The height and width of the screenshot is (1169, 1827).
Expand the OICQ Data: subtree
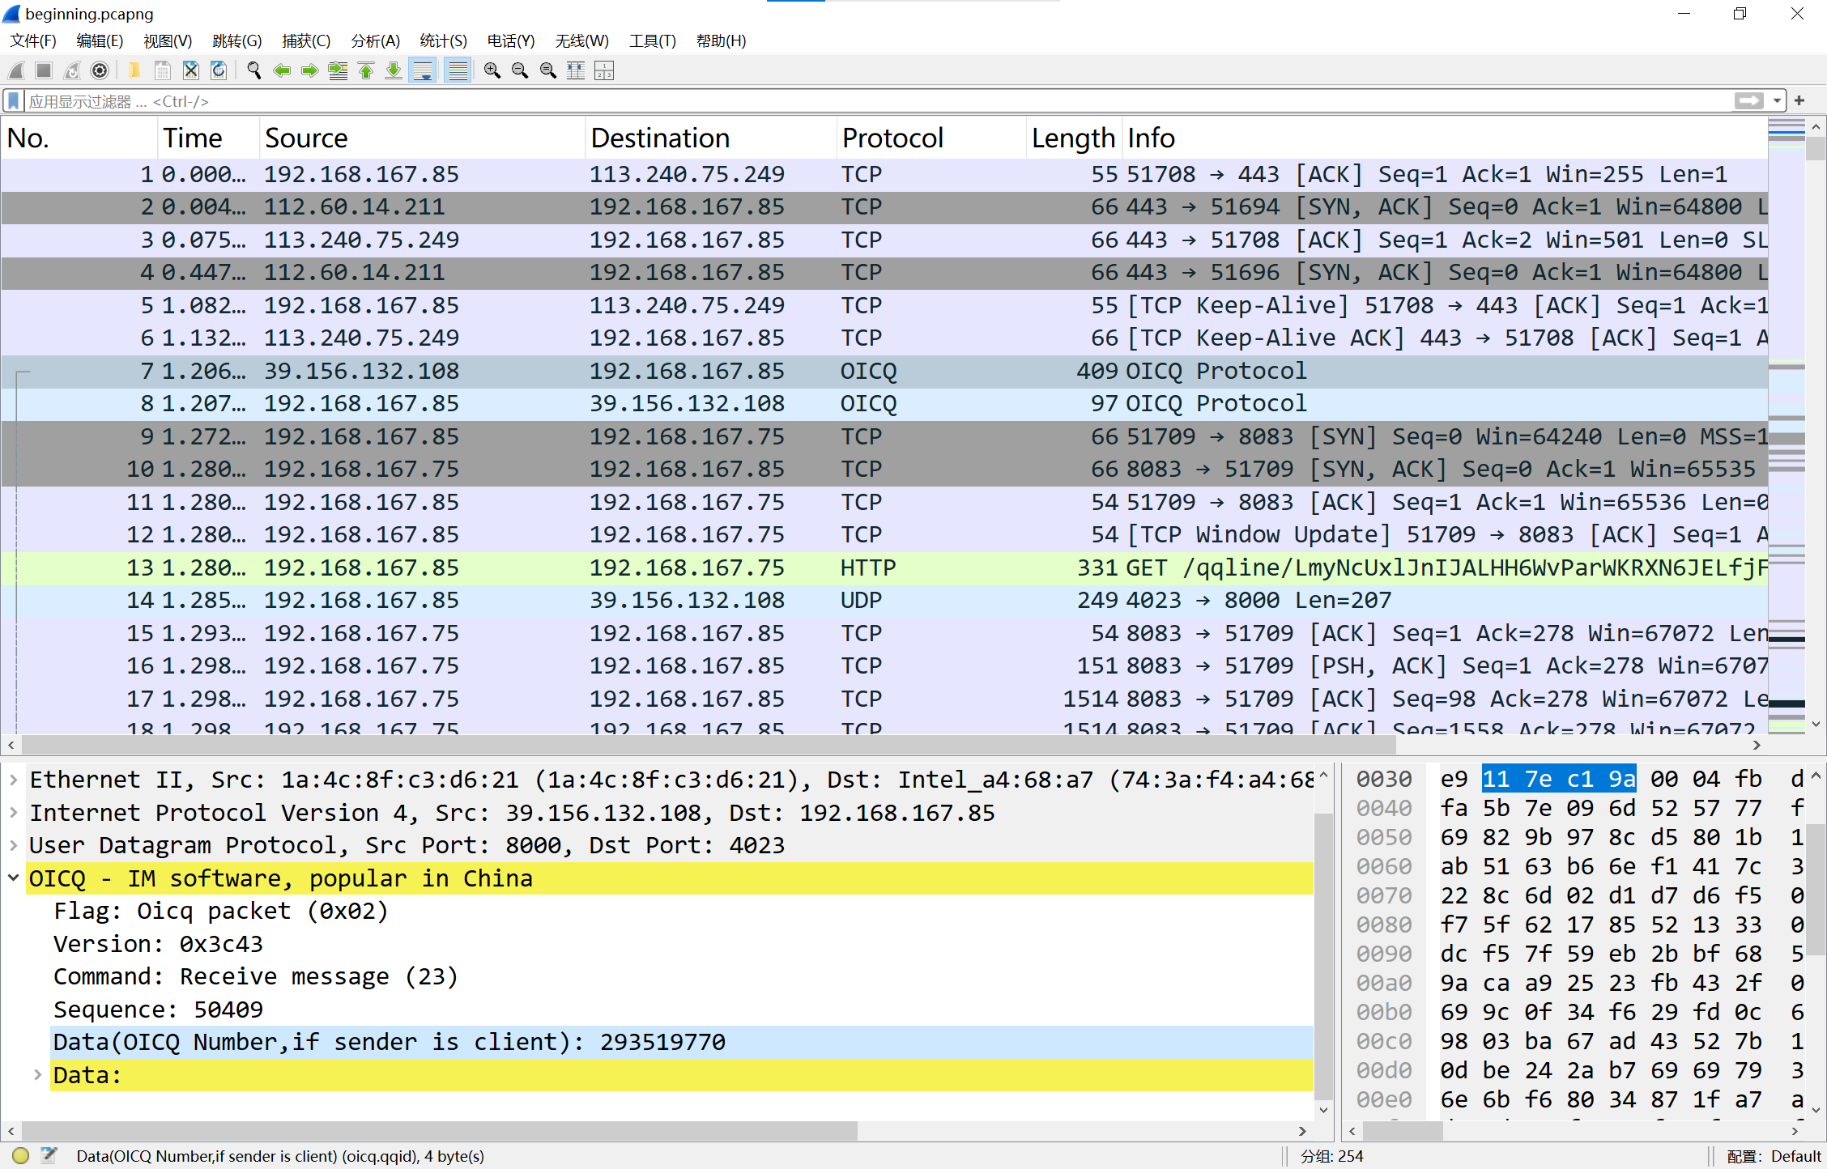tap(37, 1074)
